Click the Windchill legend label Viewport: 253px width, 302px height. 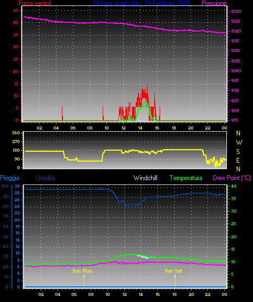[145, 178]
